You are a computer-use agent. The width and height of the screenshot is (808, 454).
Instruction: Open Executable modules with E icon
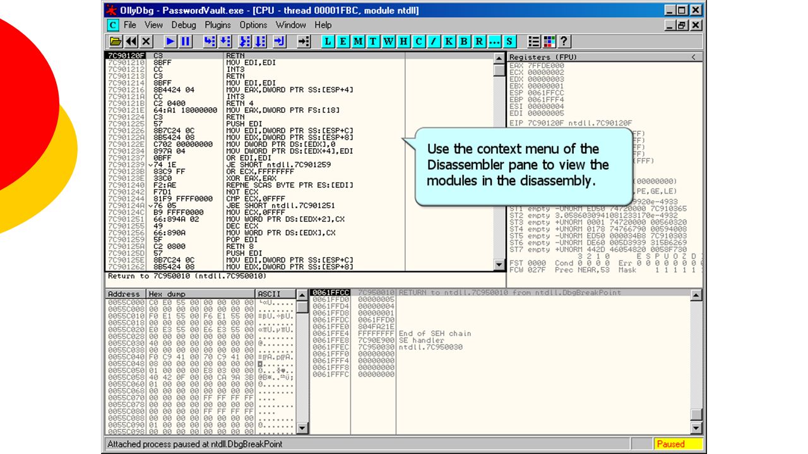343,42
